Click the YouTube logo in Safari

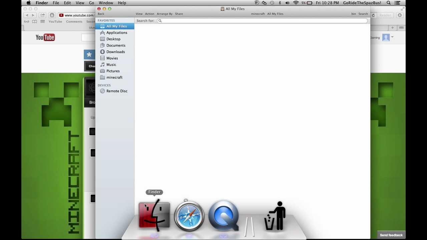(45, 37)
